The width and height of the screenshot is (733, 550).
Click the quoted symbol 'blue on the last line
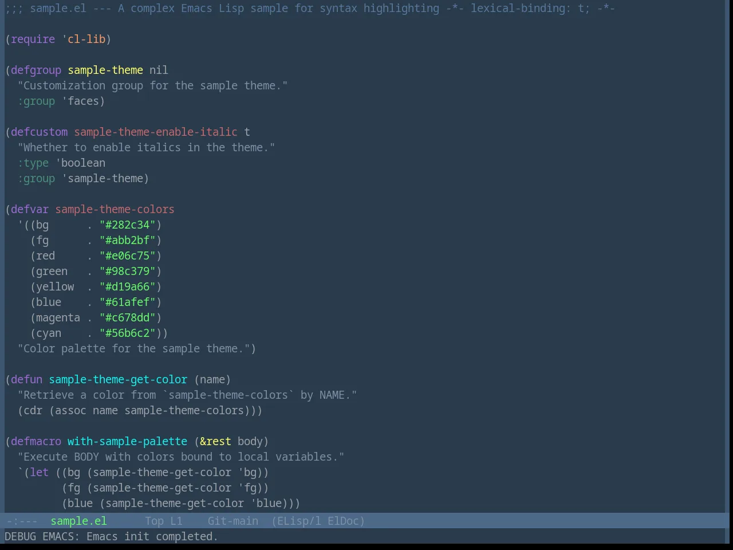coord(266,503)
